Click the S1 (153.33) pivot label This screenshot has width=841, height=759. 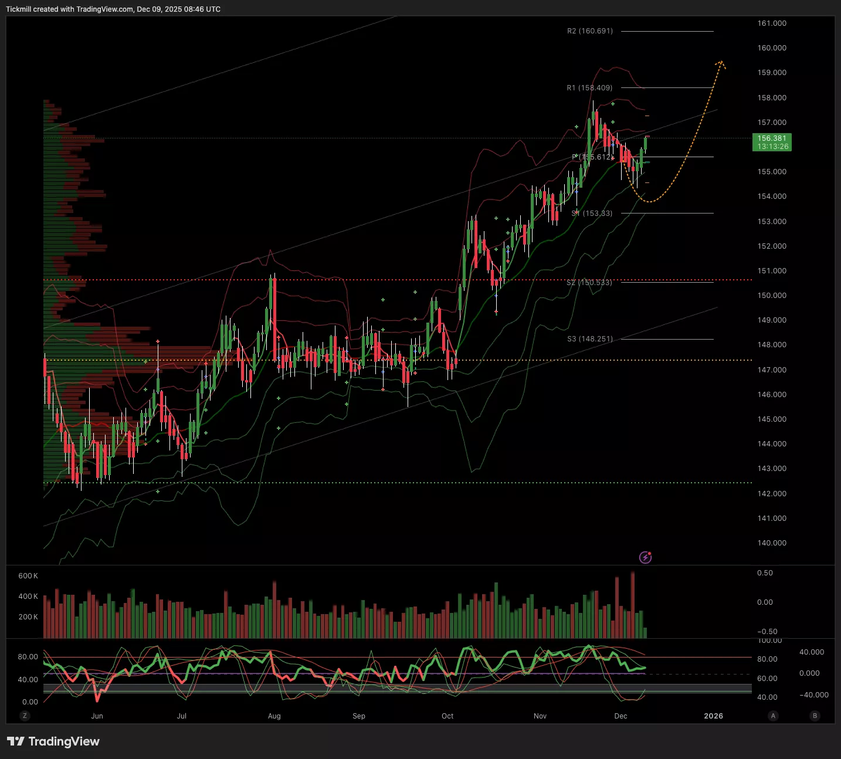pos(592,214)
